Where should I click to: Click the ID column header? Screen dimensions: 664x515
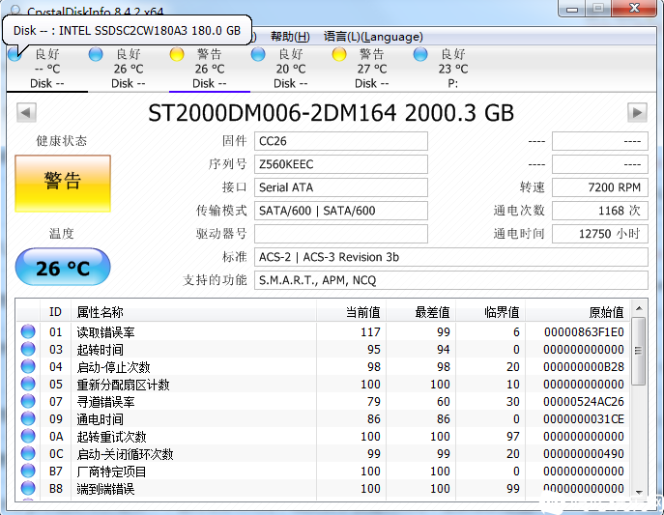(x=55, y=312)
